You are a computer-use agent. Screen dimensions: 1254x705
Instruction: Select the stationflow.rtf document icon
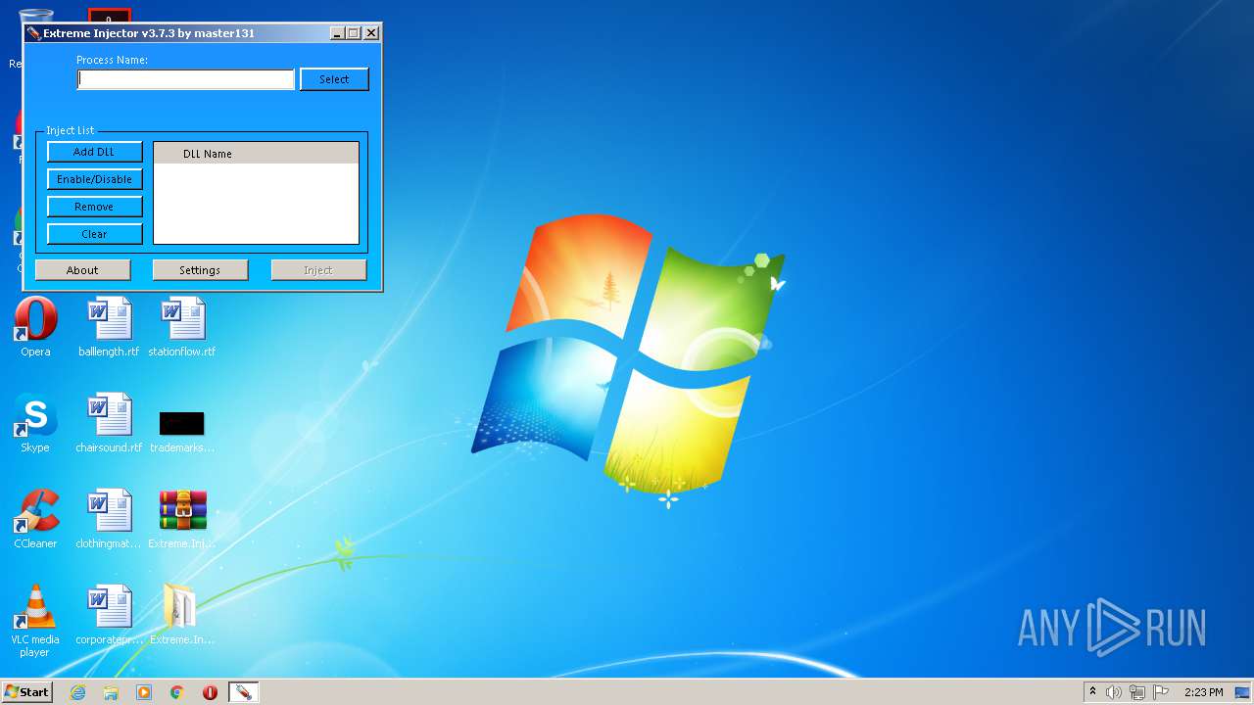[182, 327]
